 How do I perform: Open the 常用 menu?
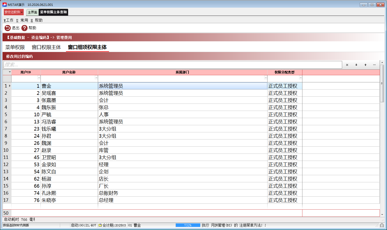[x=22, y=20]
